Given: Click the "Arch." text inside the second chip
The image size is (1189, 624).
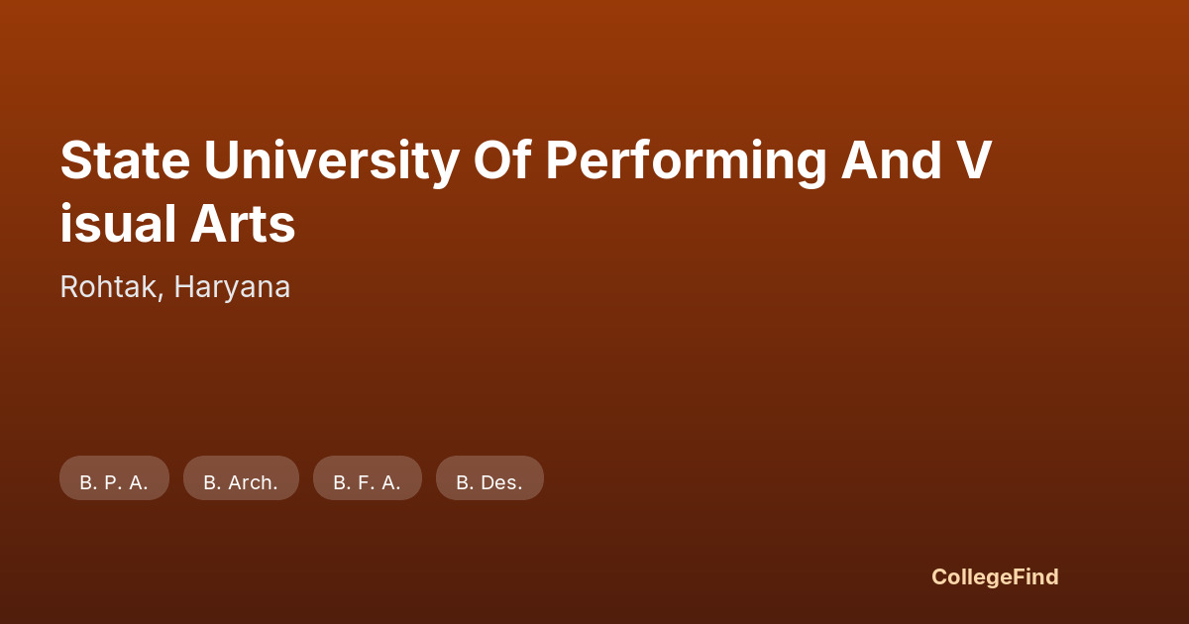Looking at the screenshot, I should [x=252, y=482].
